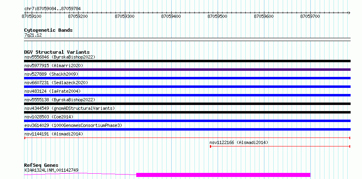Click ruler position 87059500
This screenshot has height=179, width=362.
pos(218,16)
